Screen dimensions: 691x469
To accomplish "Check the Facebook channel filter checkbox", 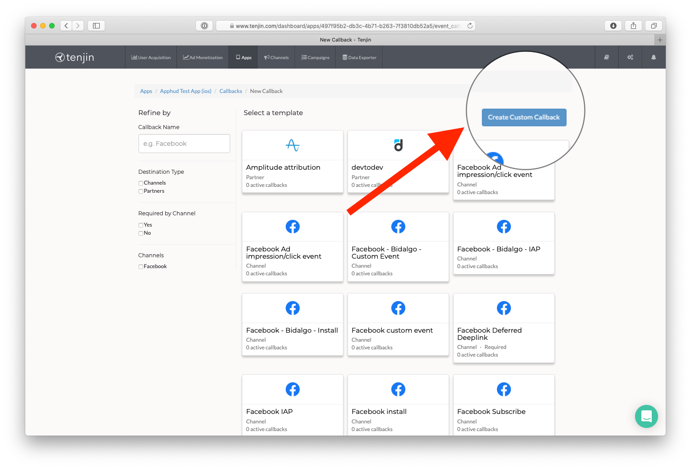I will (141, 267).
